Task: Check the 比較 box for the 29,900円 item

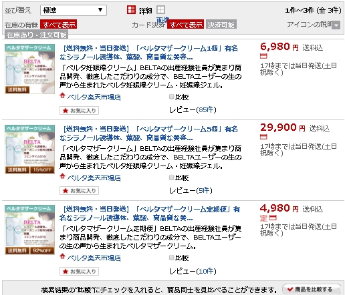Action: 171,178
